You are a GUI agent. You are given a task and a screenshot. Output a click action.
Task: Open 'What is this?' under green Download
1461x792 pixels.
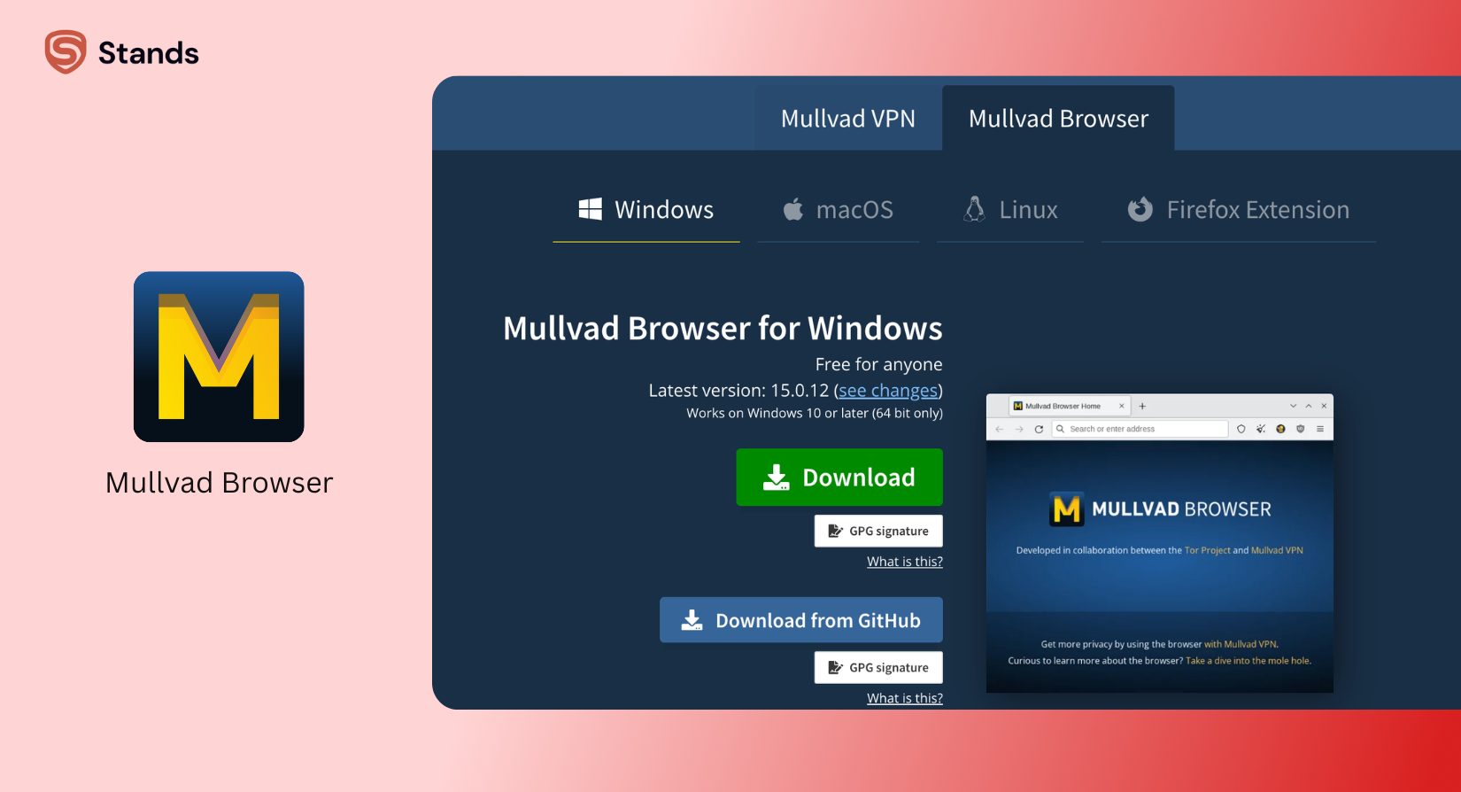[x=905, y=562]
